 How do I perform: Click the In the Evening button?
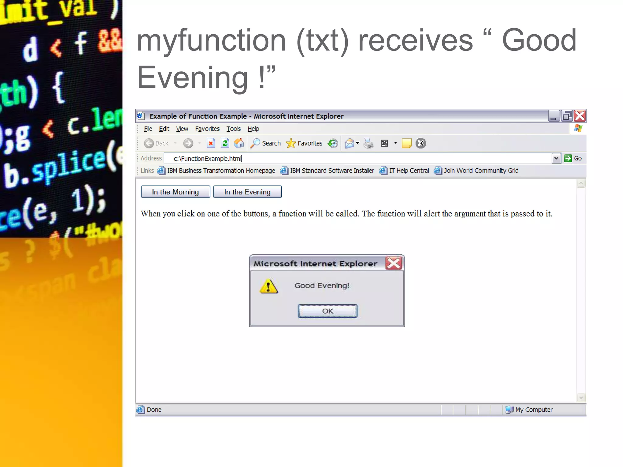[x=247, y=192]
